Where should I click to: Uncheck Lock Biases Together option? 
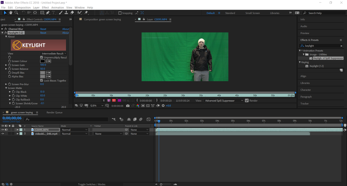coord(42,81)
